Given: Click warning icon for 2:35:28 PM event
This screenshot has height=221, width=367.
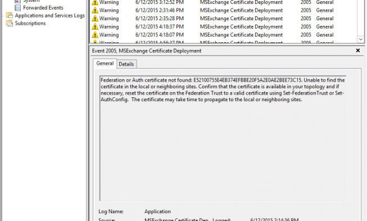Looking at the screenshot, I should (x=95, y=18).
